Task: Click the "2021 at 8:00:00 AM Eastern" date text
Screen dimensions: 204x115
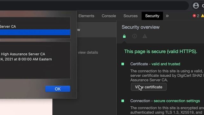Action: pyautogui.click(x=28, y=59)
